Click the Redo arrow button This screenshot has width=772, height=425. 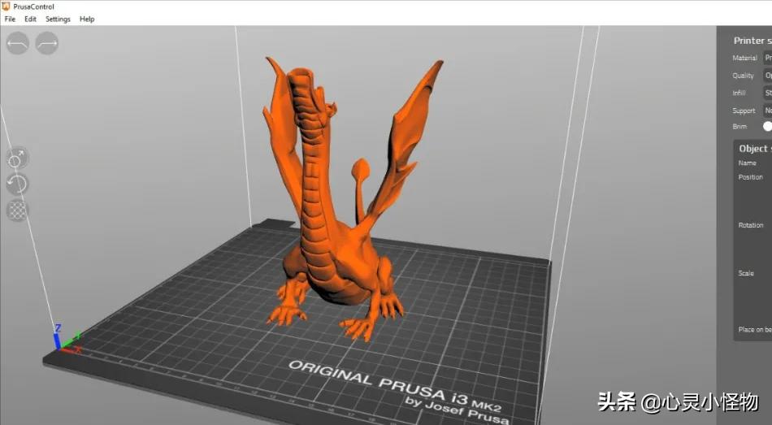coord(47,43)
